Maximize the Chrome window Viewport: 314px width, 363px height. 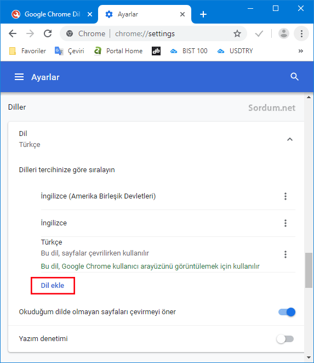click(275, 8)
